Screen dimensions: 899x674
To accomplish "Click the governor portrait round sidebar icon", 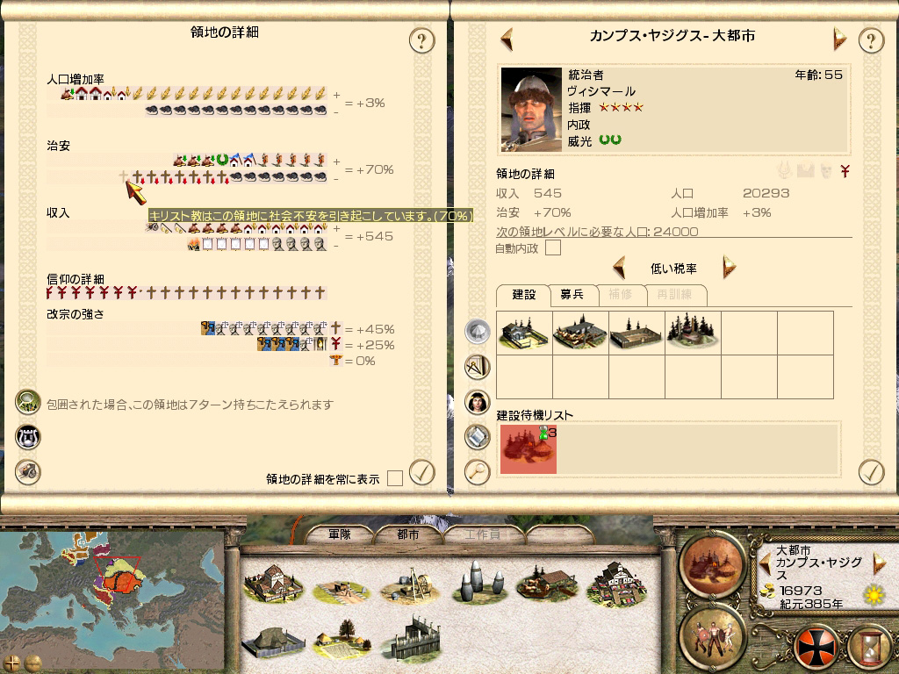I will 477,402.
